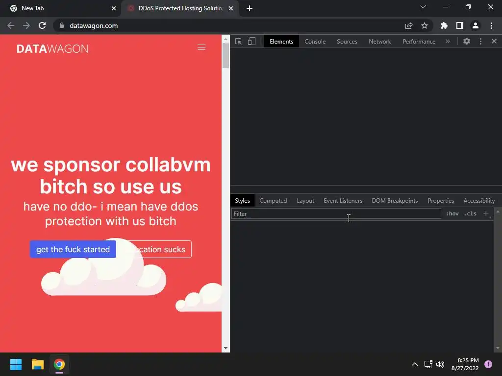The width and height of the screenshot is (502, 376).
Task: Open DevTools settings gear
Action: pos(467,41)
